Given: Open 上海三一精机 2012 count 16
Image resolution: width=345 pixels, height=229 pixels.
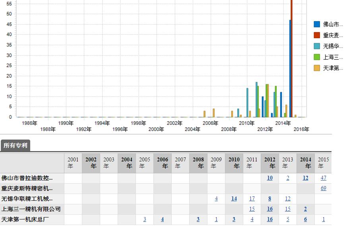Looking at the screenshot, I should (270, 209).
